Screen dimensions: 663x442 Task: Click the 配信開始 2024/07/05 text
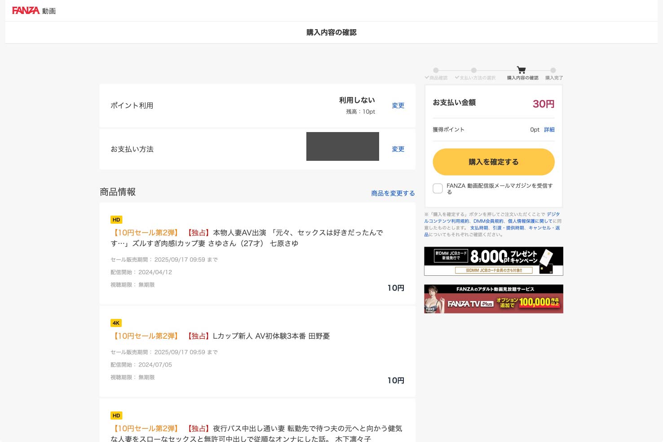click(141, 365)
